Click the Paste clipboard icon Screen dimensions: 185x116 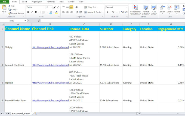pyautogui.click(x=4, y=7)
